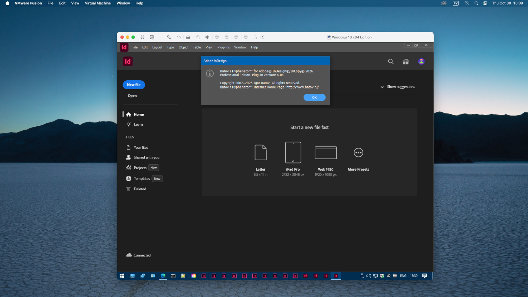Screen dimensions: 528x297
Task: Click OK in the Hyphenator dialog
Action: 314,98
